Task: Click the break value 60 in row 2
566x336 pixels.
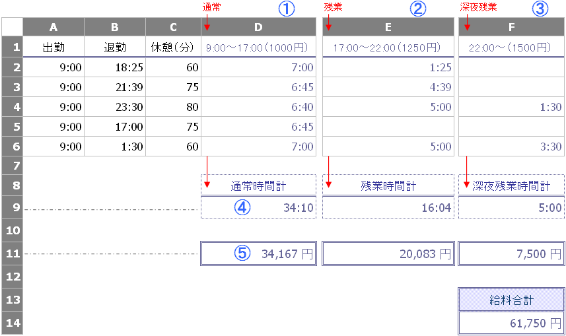Action: coord(173,67)
